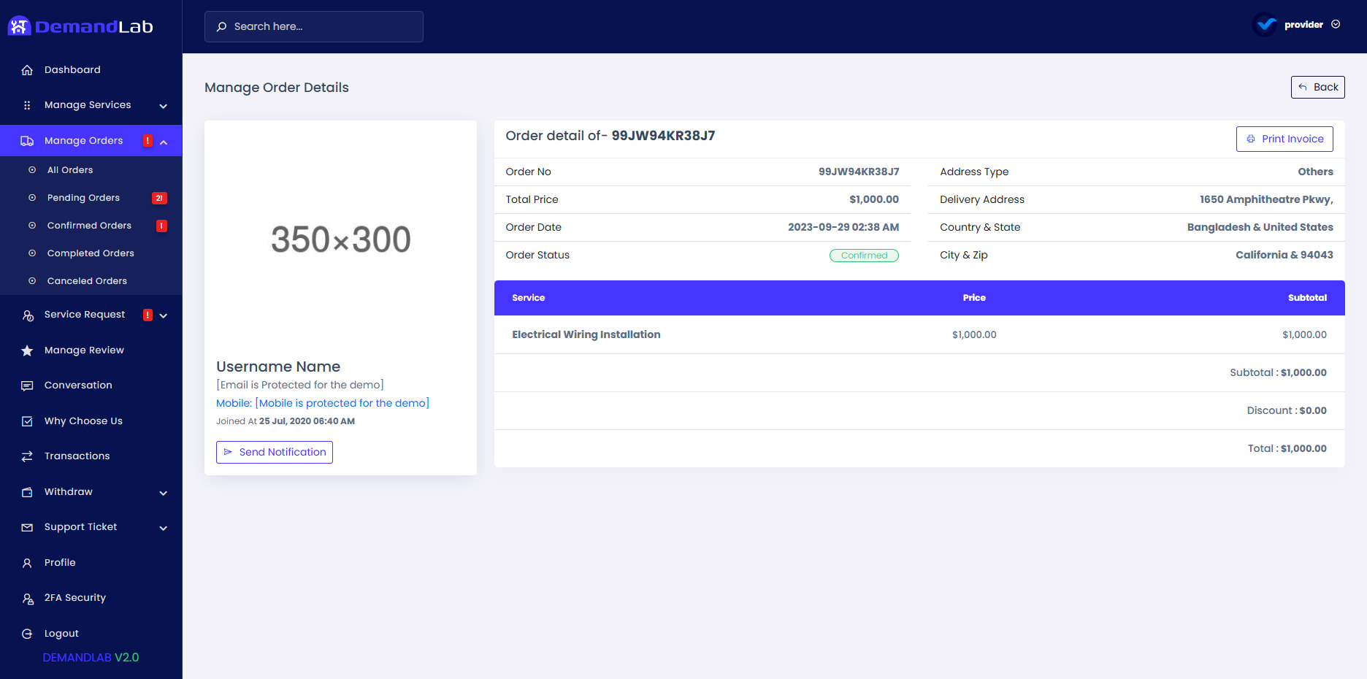Select Completed Orders menu item
This screenshot has height=679, width=1367.
[91, 253]
